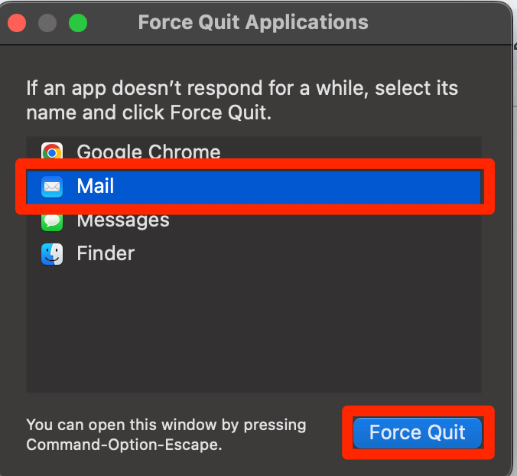Image resolution: width=517 pixels, height=476 pixels.
Task: Choose the Messages label in the list
Action: [123, 220]
